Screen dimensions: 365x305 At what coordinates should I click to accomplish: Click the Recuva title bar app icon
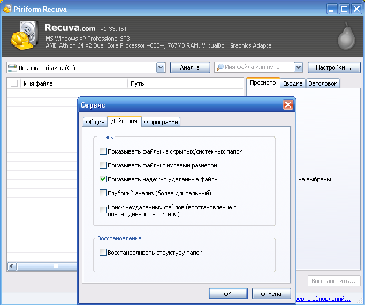(7, 9)
